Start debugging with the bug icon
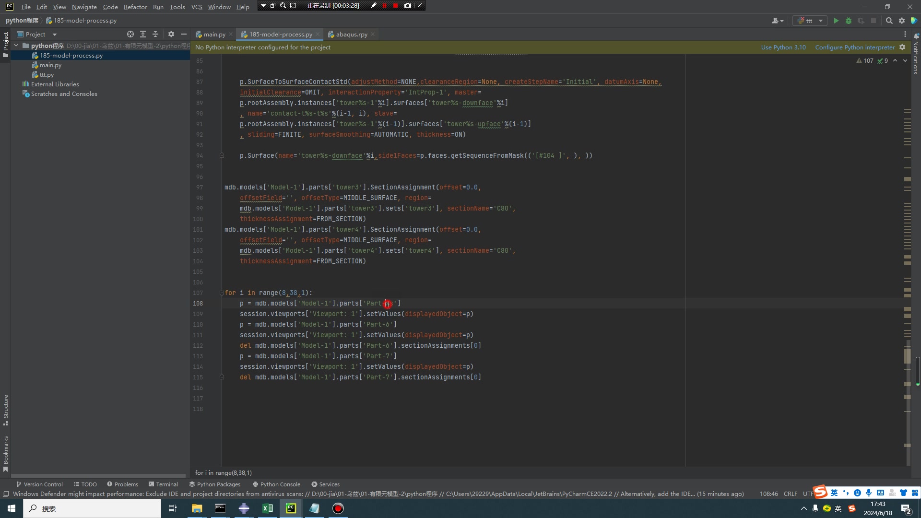 click(849, 21)
